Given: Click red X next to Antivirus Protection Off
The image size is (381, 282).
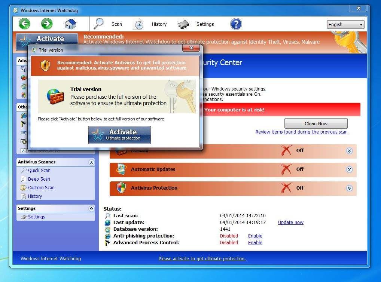Looking at the screenshot, I should point(286,188).
